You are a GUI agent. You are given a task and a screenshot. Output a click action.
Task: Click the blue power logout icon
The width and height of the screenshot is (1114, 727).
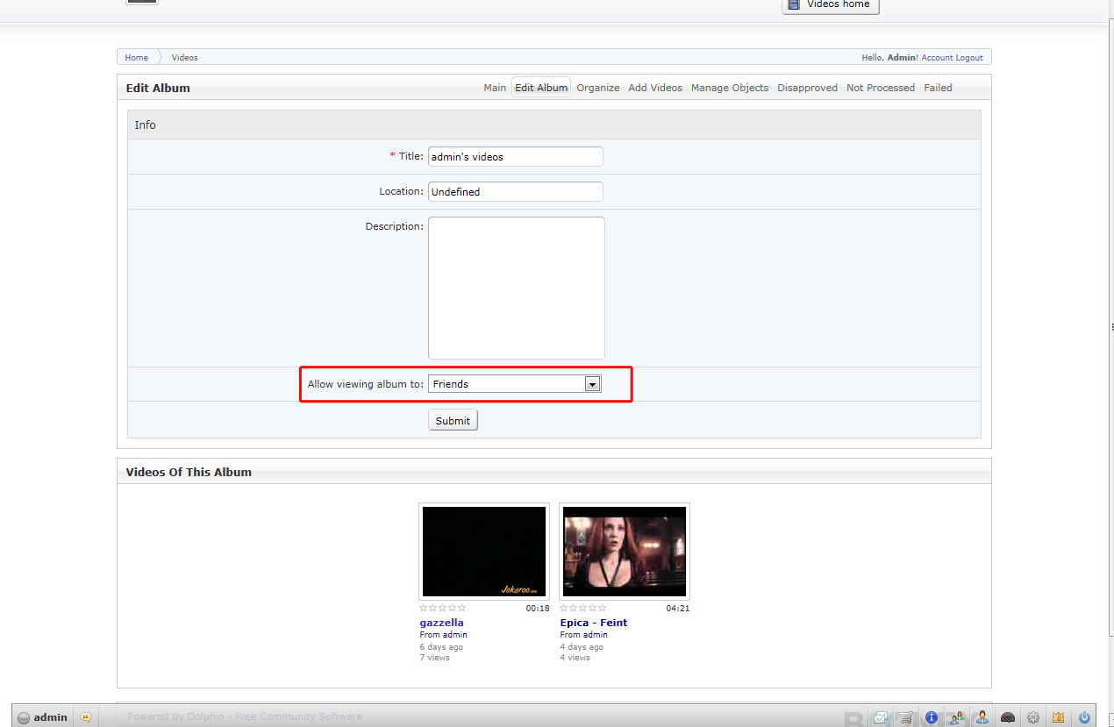point(1084,717)
